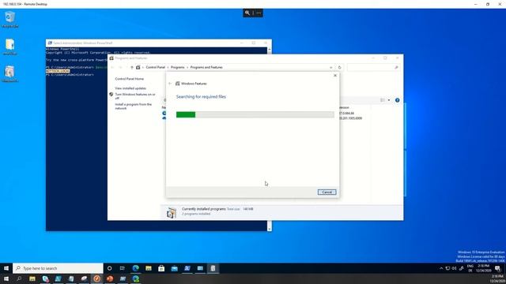Screen dimensions: 506x284
Task: Open the remote desktop connection bar menu
Action: pyautogui.click(x=259, y=13)
